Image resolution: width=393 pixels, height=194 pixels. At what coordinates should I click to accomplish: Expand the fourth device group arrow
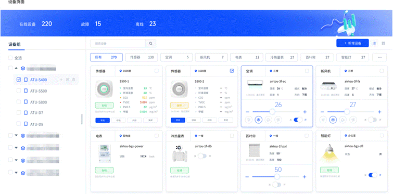pos(16,160)
